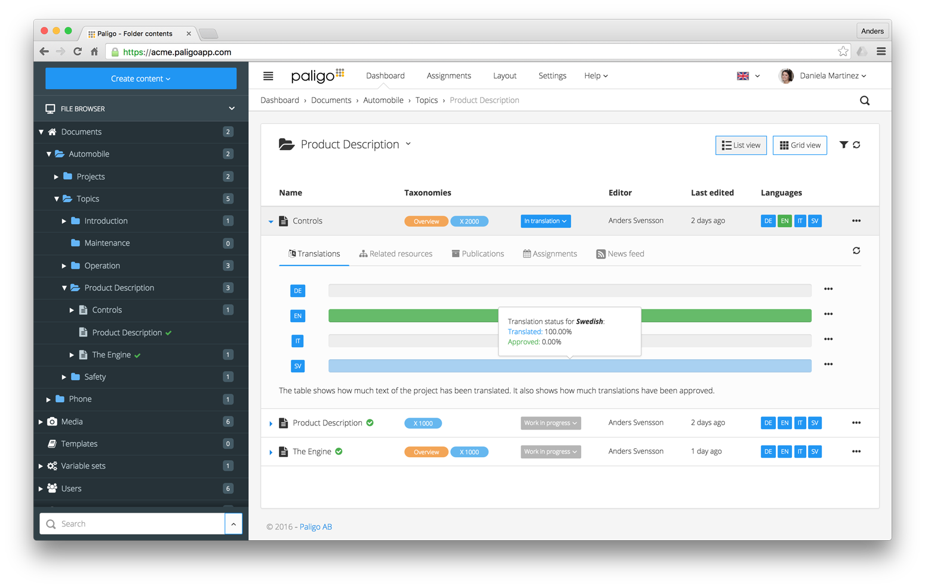The height and width of the screenshot is (588, 925).
Task: Open the Assignments tab in Controls panel
Action: tap(550, 254)
